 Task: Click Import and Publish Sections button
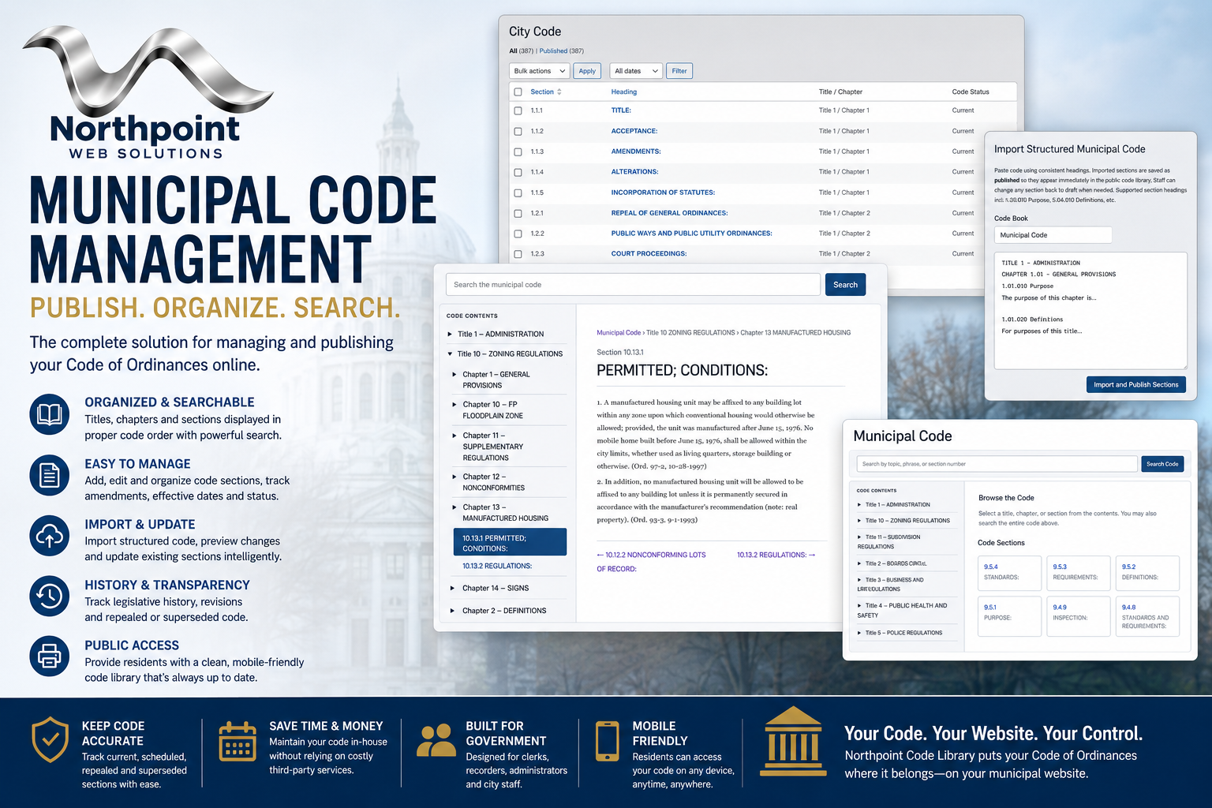point(1135,385)
